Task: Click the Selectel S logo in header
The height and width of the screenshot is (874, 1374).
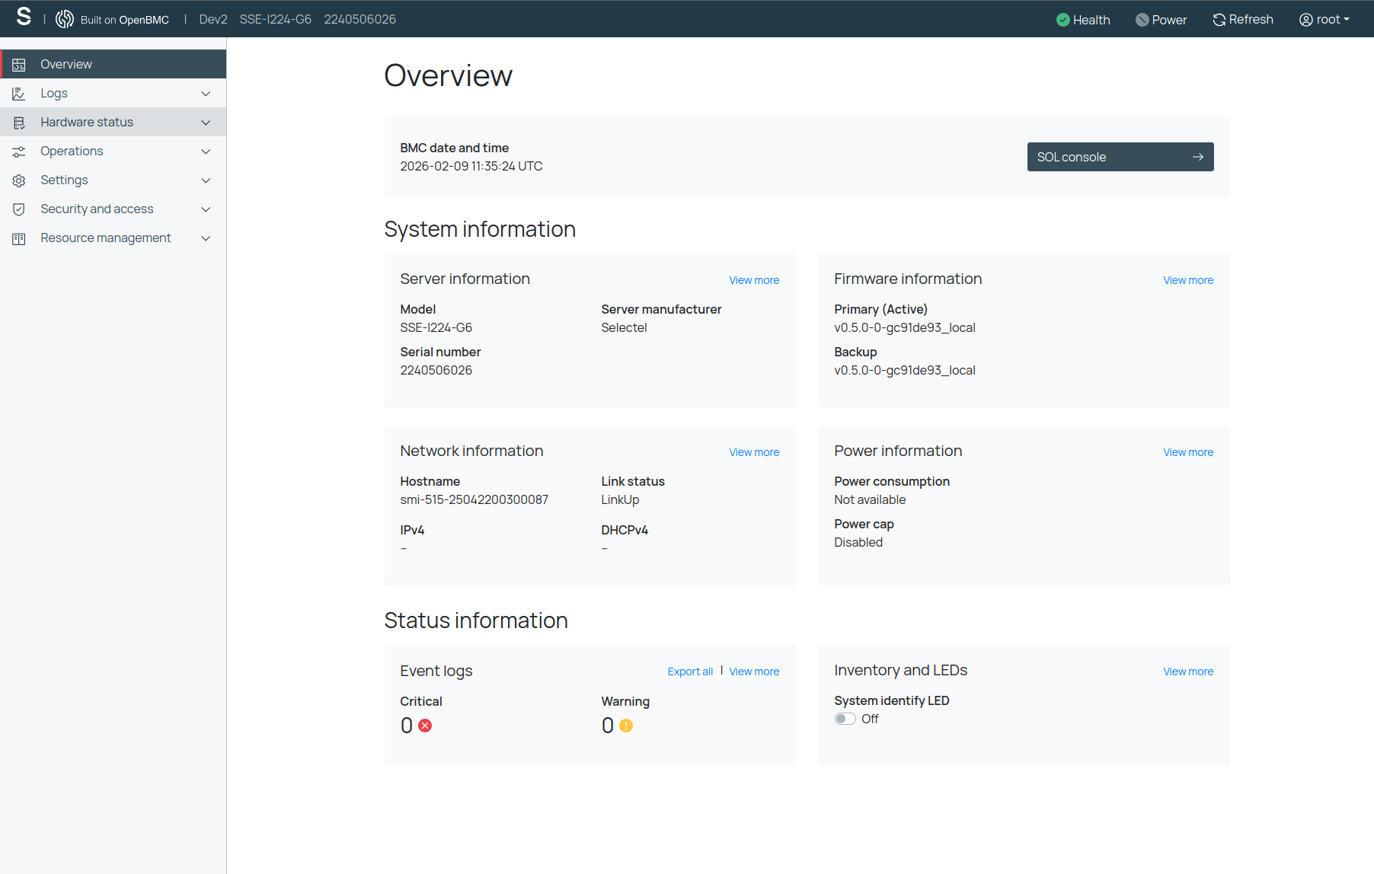Action: [x=24, y=17]
